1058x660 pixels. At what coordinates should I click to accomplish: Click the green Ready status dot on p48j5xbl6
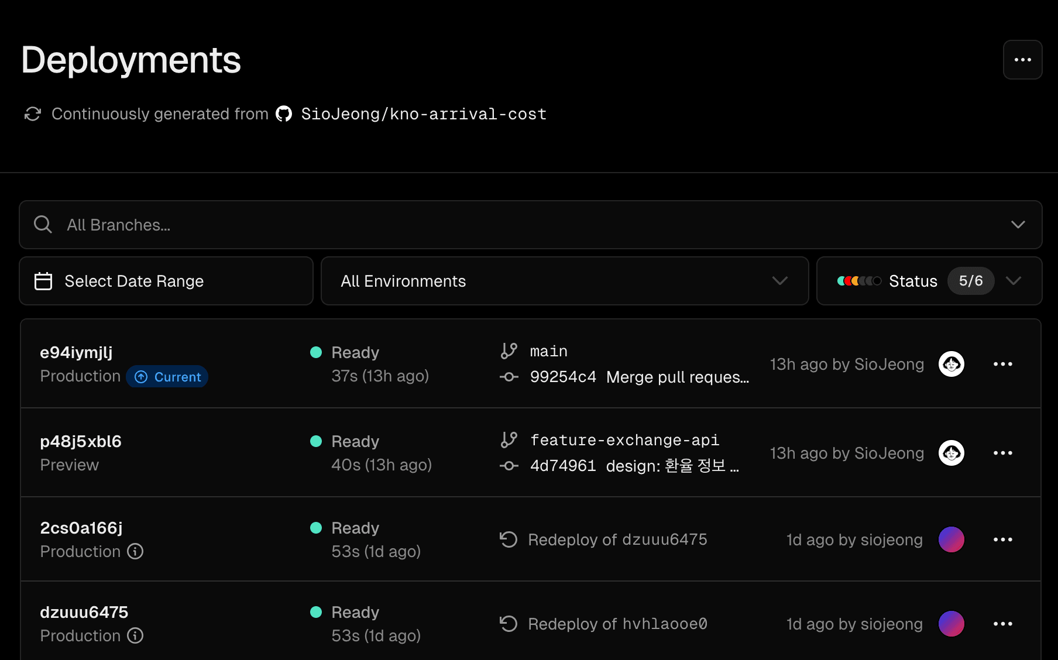(317, 441)
